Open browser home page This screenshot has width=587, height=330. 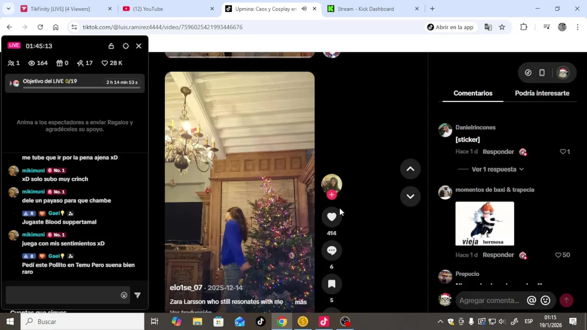(55, 27)
